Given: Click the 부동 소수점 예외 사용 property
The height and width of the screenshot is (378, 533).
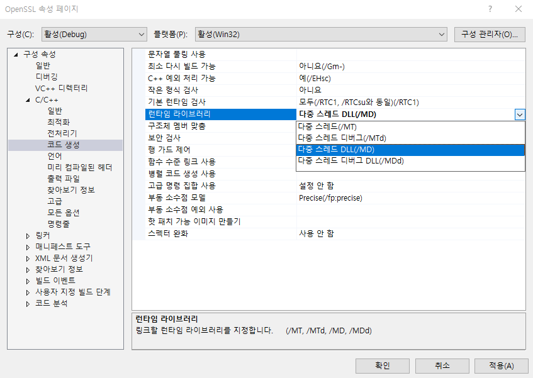Looking at the screenshot, I should click(221, 210).
